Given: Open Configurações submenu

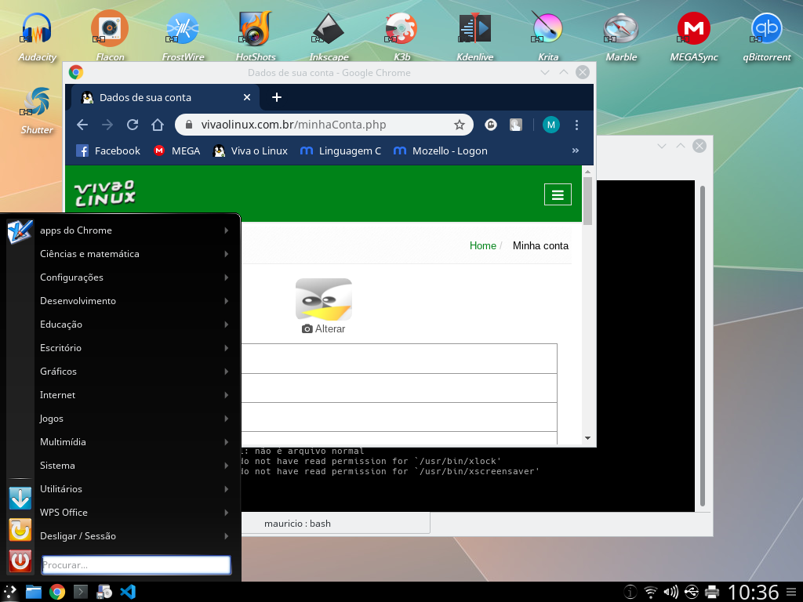Looking at the screenshot, I should 133,277.
